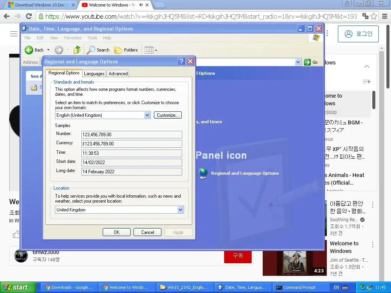The height and width of the screenshot is (293, 391).
Task: Click the greyed Forward arrow in the Explorer toolbar
Action: (x=59, y=50)
